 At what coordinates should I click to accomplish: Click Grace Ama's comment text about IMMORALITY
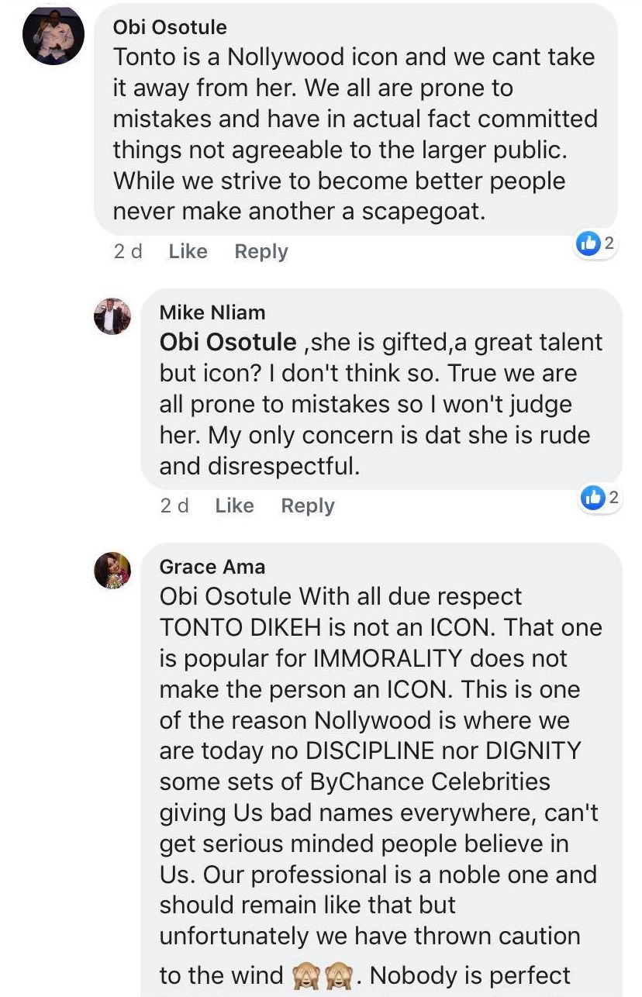(372, 659)
